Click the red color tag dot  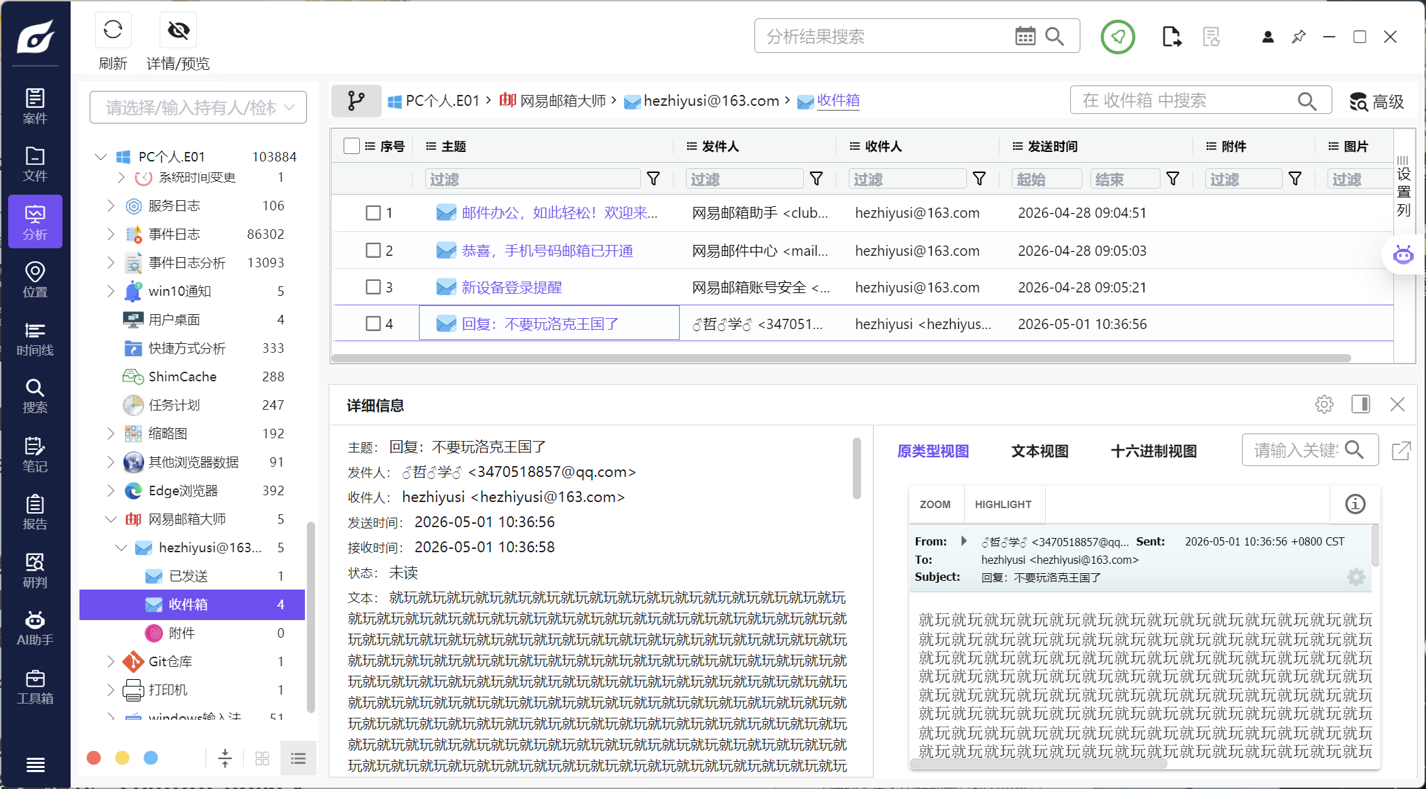click(x=94, y=758)
